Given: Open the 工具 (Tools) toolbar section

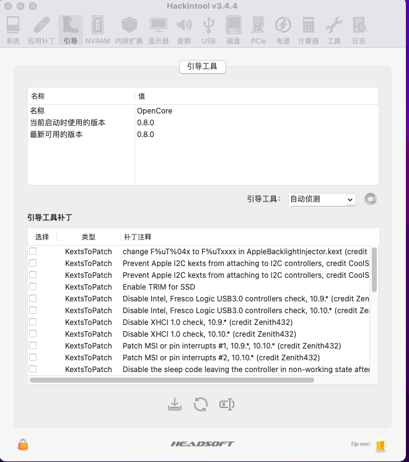Looking at the screenshot, I should [333, 30].
